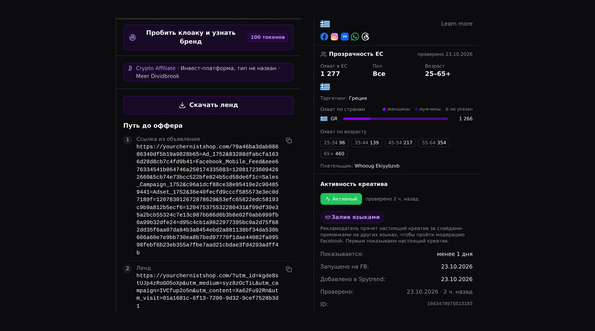Click the Instagram platform icon
This screenshot has width=595, height=331.
point(334,37)
